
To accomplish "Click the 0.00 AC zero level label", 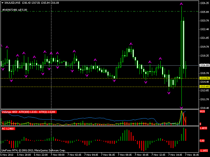I will pos(202,141).
